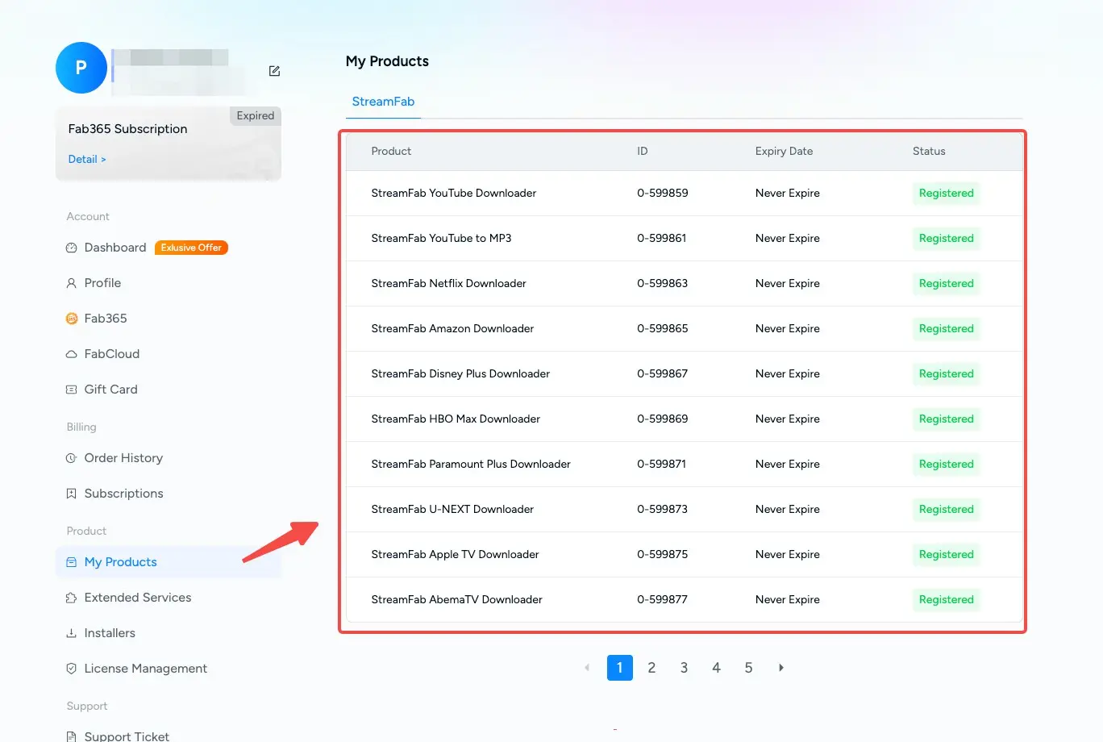
Task: Click the edit profile pencil icon
Action: point(274,71)
